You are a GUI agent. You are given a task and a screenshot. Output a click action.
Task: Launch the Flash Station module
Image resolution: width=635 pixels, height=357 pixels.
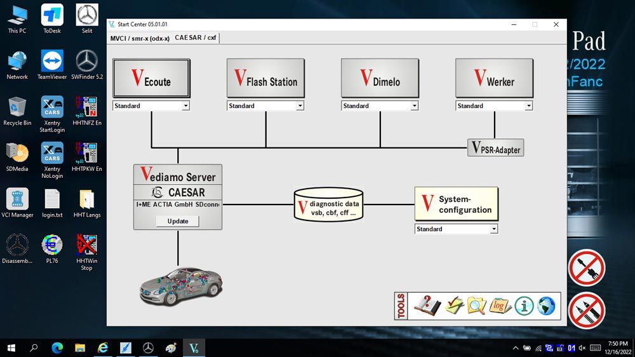pyautogui.click(x=265, y=77)
